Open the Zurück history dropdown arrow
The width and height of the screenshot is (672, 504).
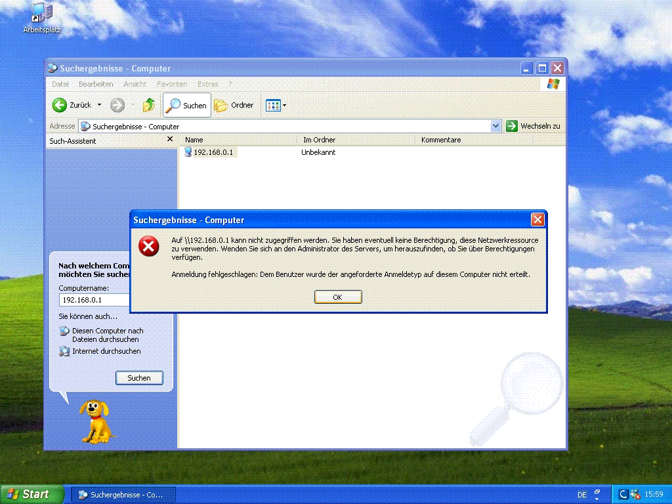(100, 105)
